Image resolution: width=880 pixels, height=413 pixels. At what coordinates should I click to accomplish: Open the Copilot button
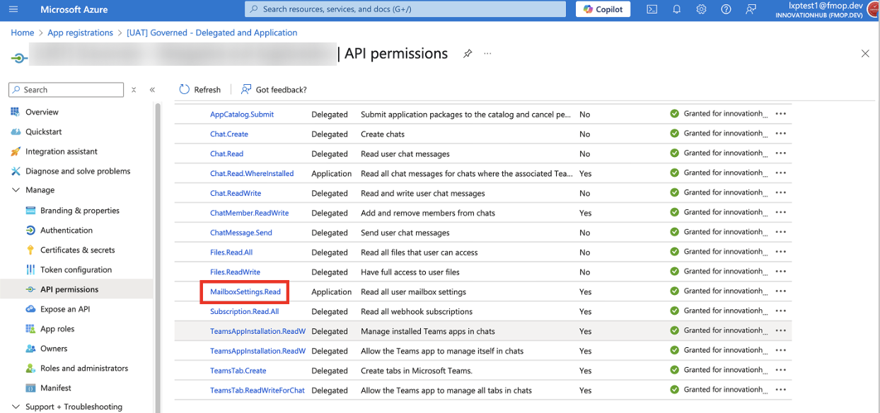pos(603,9)
